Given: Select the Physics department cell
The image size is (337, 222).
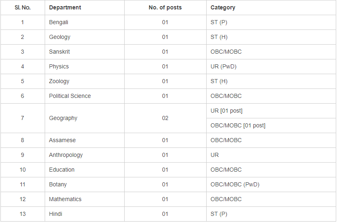Looking at the screenshot, I should [59, 66].
